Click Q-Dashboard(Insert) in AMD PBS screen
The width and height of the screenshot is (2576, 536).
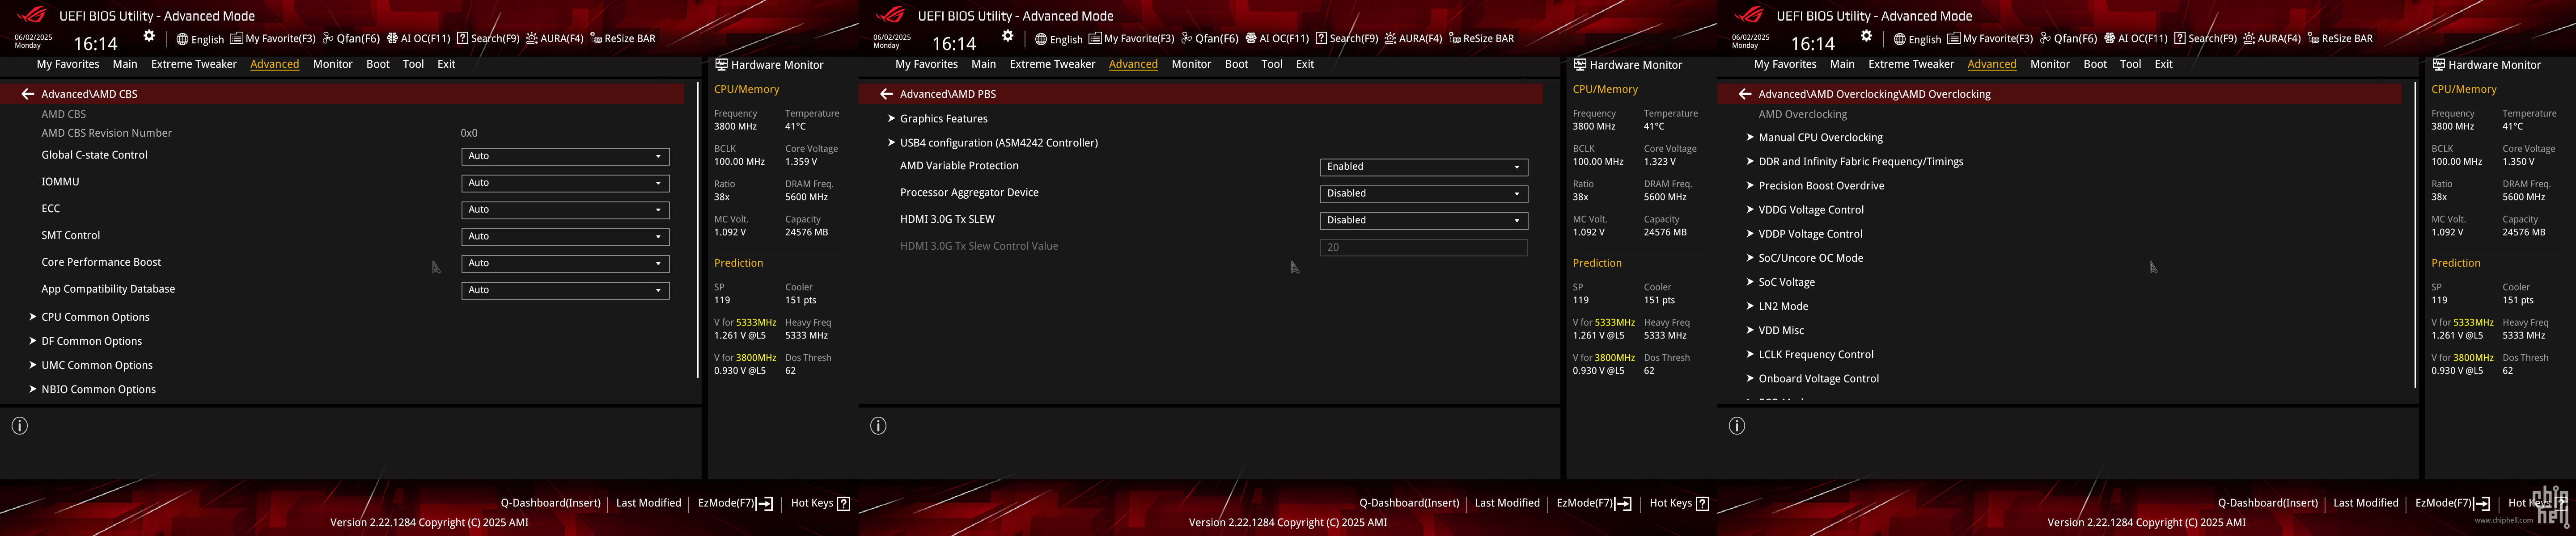coord(1409,503)
